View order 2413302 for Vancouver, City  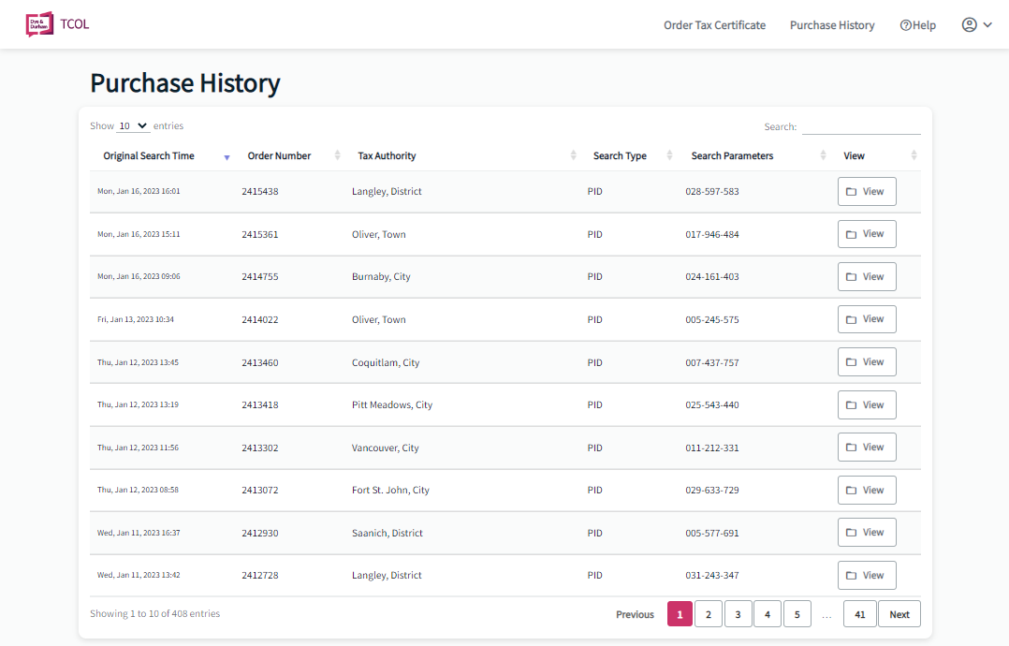point(866,448)
